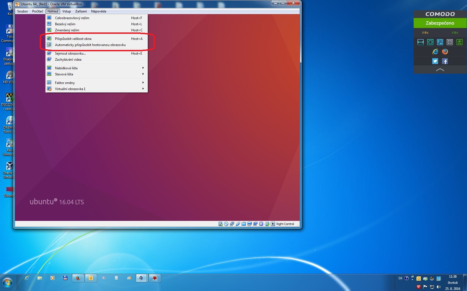Select Zmenšený režim menu entry

[x=96, y=30]
